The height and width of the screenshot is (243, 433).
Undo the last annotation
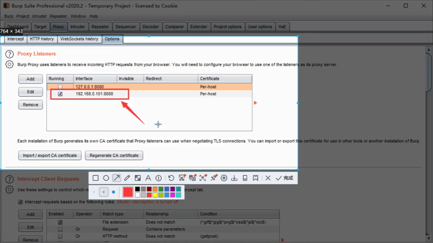click(171, 178)
